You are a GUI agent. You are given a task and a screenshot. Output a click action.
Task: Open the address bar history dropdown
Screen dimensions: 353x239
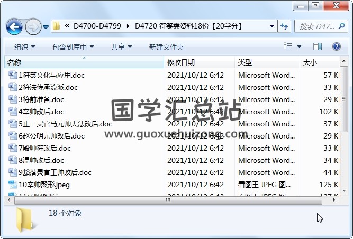[x=272, y=26]
